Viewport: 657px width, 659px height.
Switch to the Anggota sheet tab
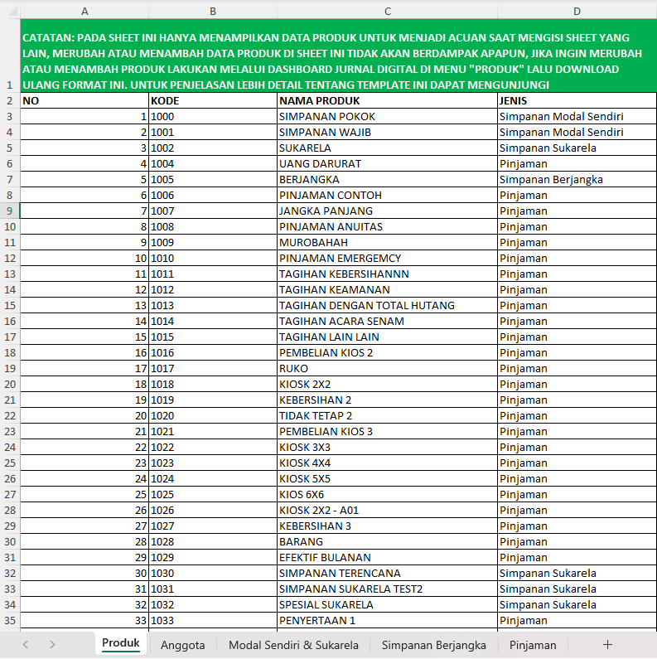click(x=182, y=644)
